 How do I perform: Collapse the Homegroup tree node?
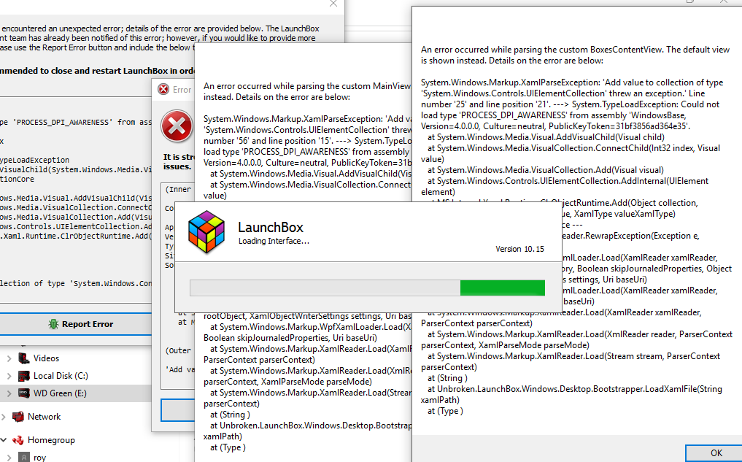click(x=4, y=440)
